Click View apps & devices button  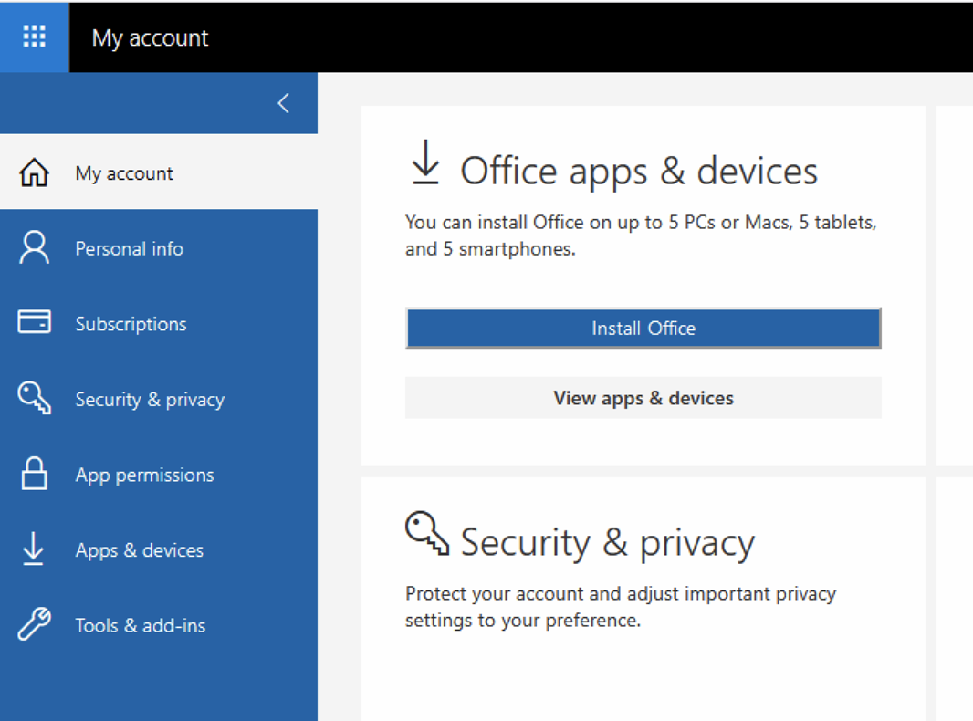[x=643, y=398]
